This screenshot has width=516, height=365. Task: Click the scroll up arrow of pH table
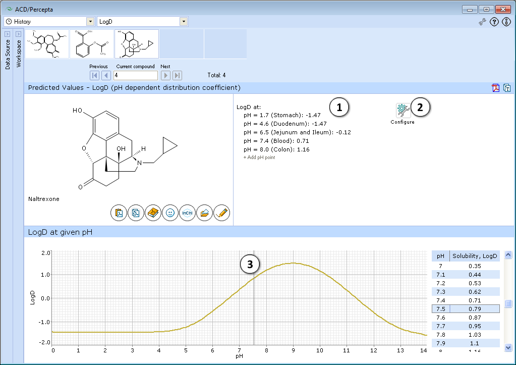click(x=508, y=255)
